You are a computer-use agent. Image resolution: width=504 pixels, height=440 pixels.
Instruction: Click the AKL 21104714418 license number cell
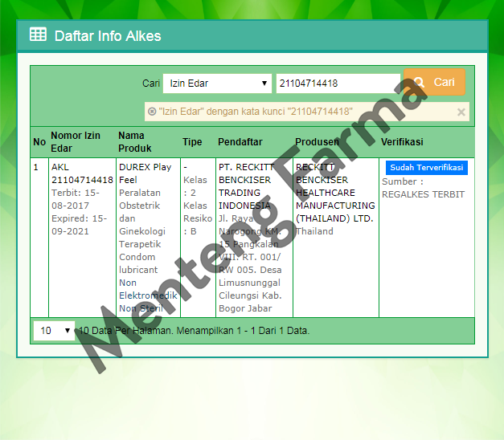coord(81,173)
